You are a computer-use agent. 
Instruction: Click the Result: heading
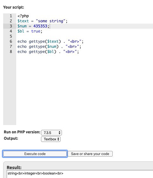(14, 167)
